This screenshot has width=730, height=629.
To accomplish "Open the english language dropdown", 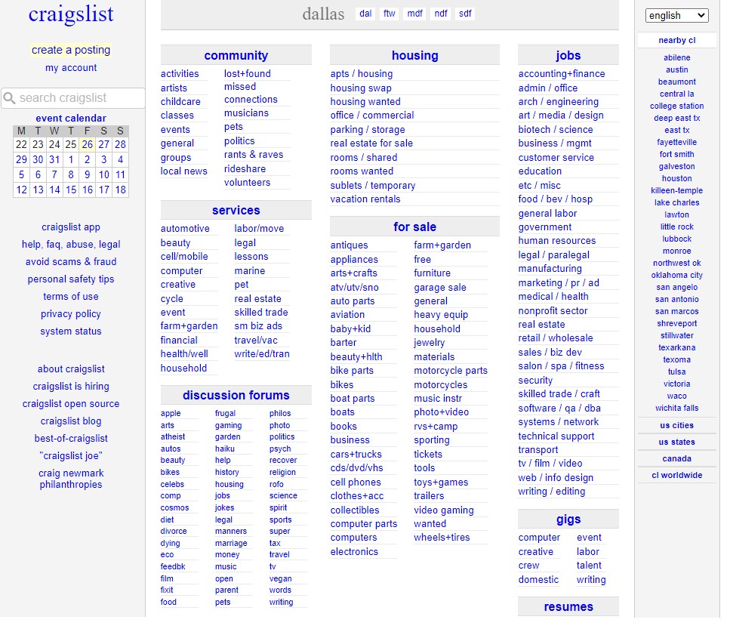I will [x=676, y=15].
